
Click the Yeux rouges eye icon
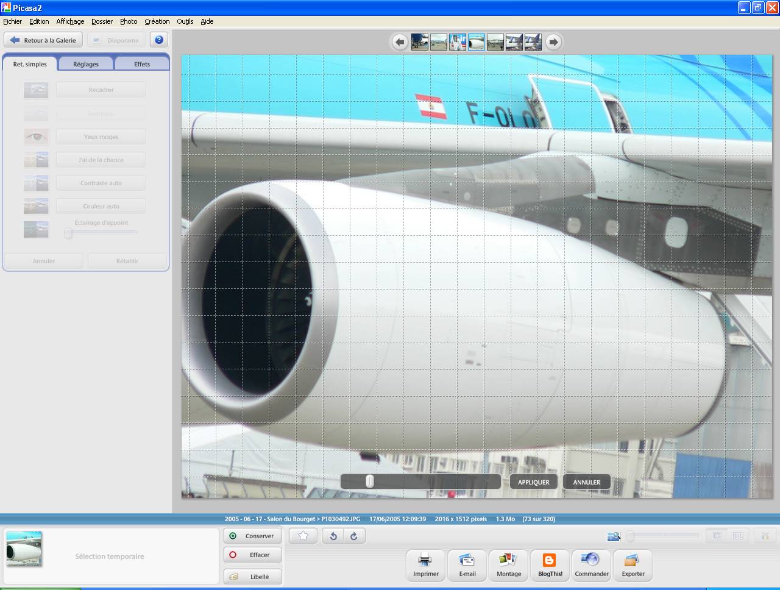36,137
